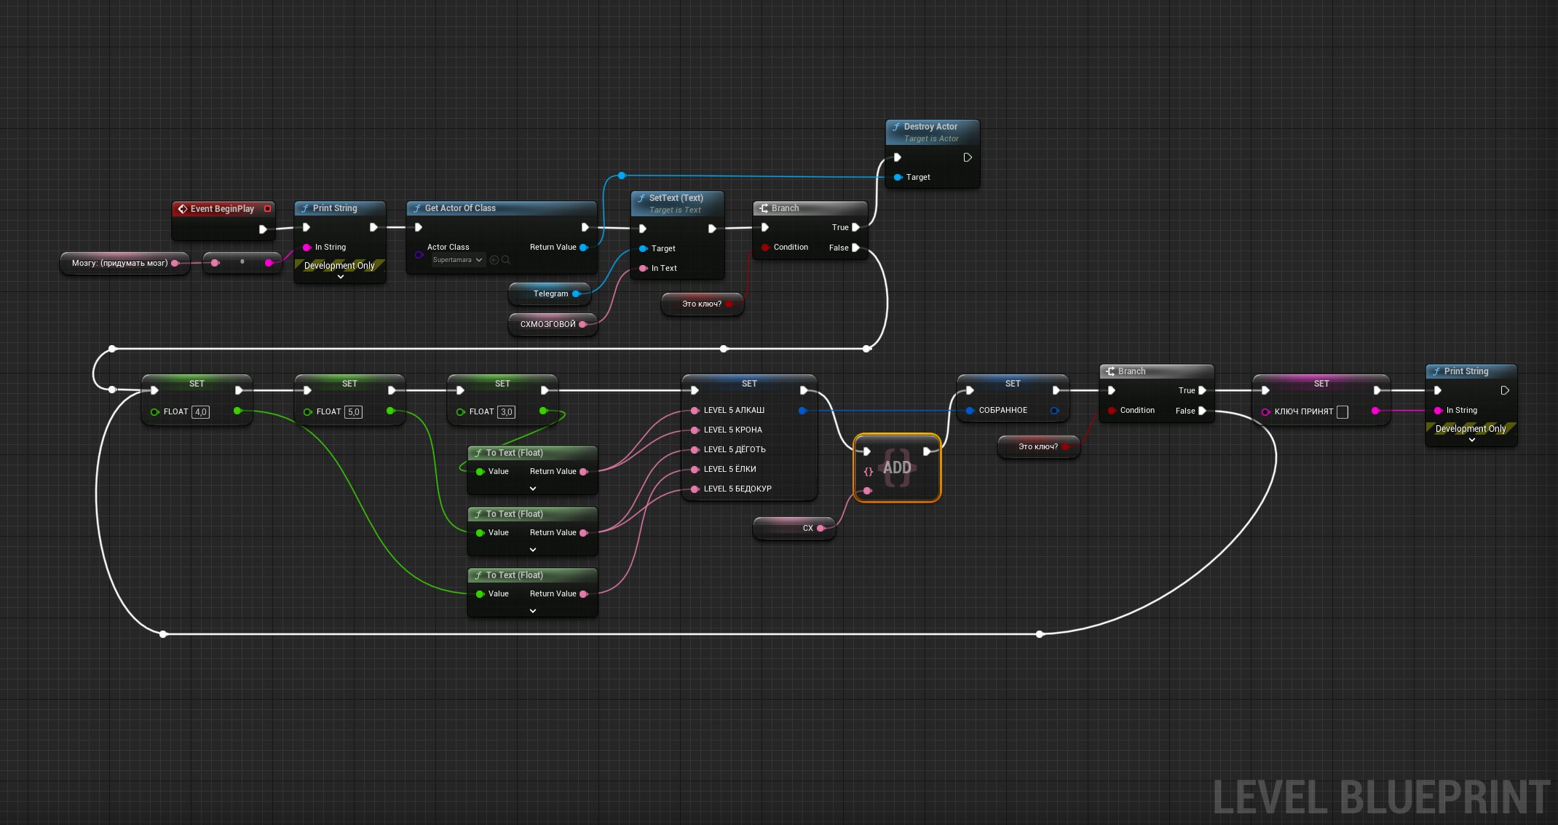This screenshot has width=1558, height=825.
Task: Select the Telegram variable node
Action: point(550,294)
